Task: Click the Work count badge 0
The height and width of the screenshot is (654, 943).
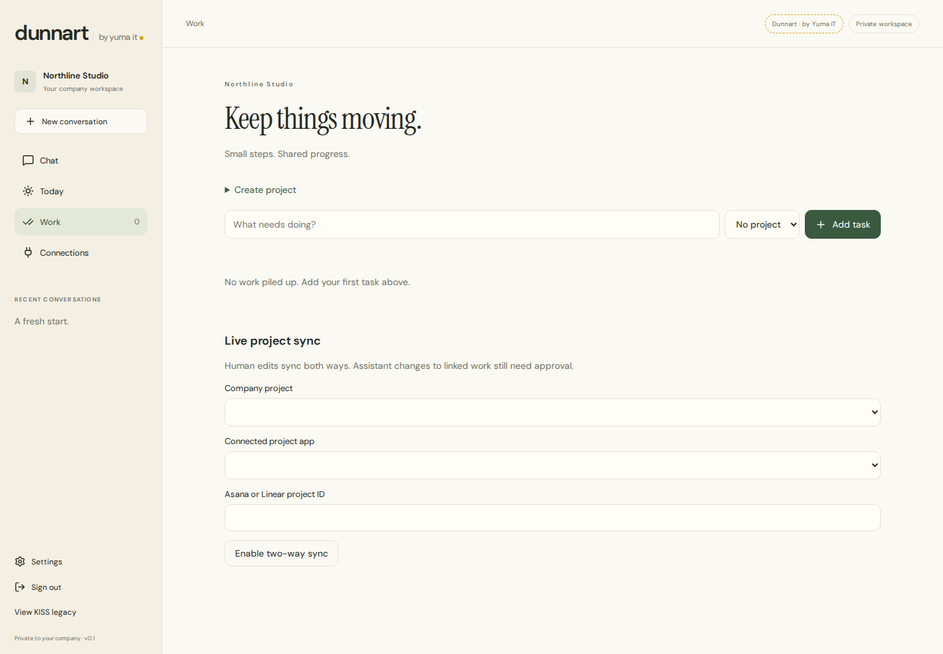Action: pyautogui.click(x=137, y=222)
